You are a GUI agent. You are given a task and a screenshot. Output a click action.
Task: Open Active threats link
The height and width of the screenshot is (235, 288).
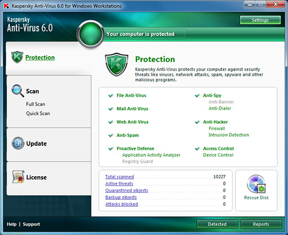(119, 184)
